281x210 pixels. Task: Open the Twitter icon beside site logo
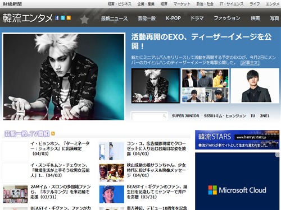pos(63,18)
